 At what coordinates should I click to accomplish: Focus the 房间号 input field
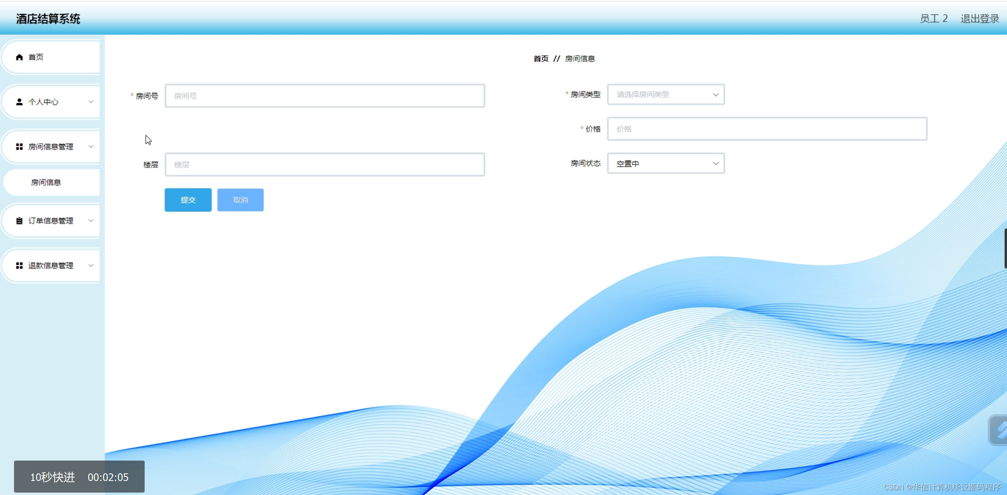(x=325, y=96)
